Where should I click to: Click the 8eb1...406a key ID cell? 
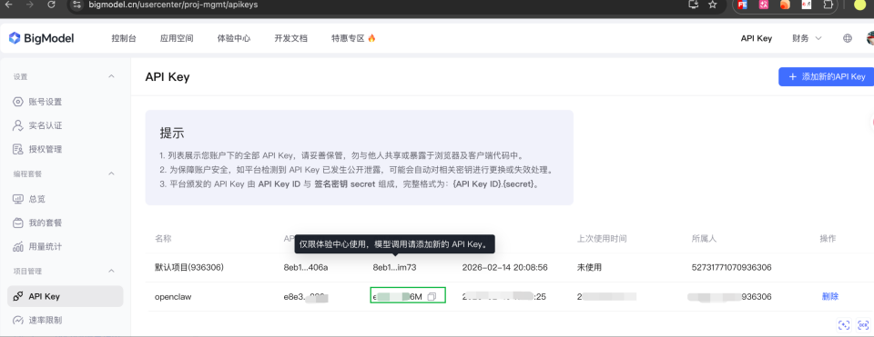pos(306,267)
